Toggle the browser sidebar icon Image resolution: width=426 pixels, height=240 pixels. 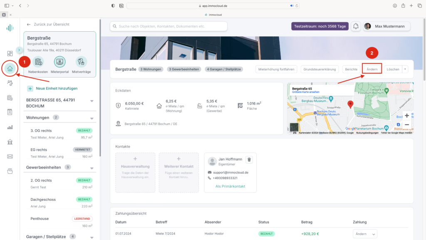[x=7, y=5]
